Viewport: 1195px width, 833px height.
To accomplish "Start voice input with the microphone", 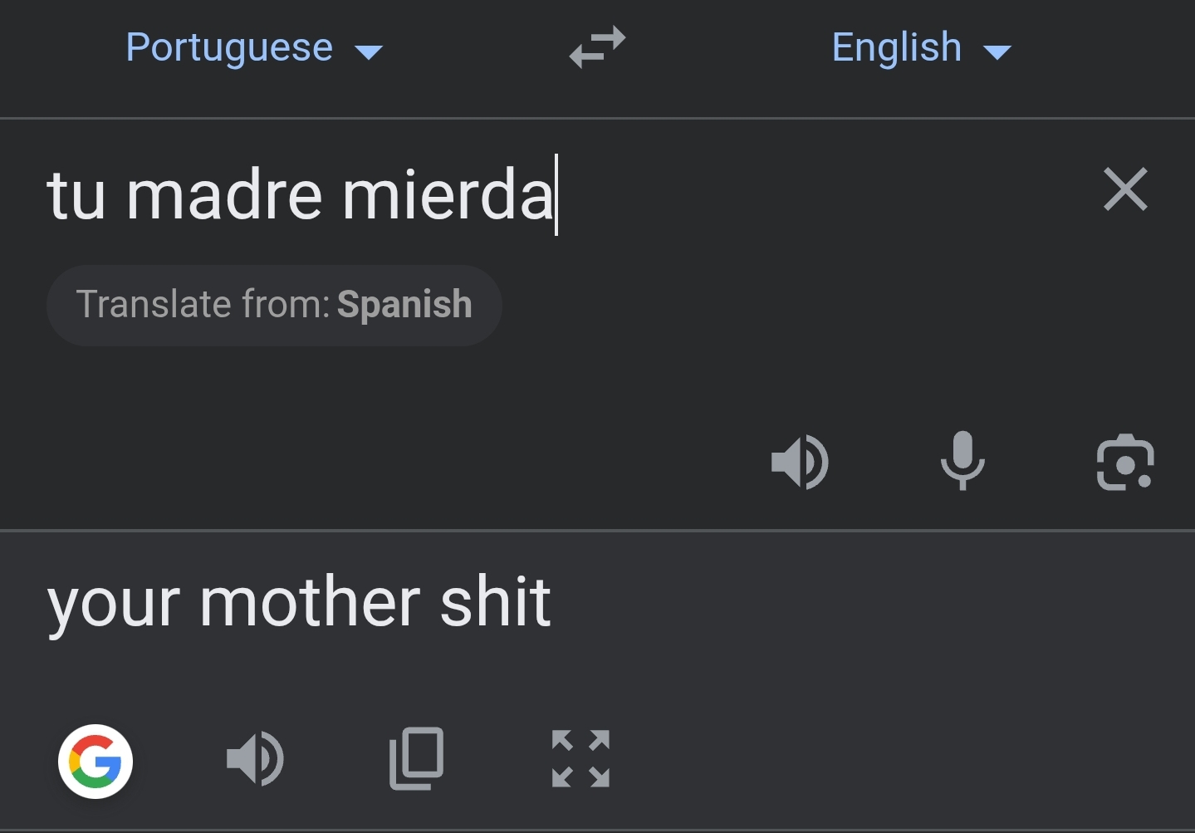I will pos(962,461).
